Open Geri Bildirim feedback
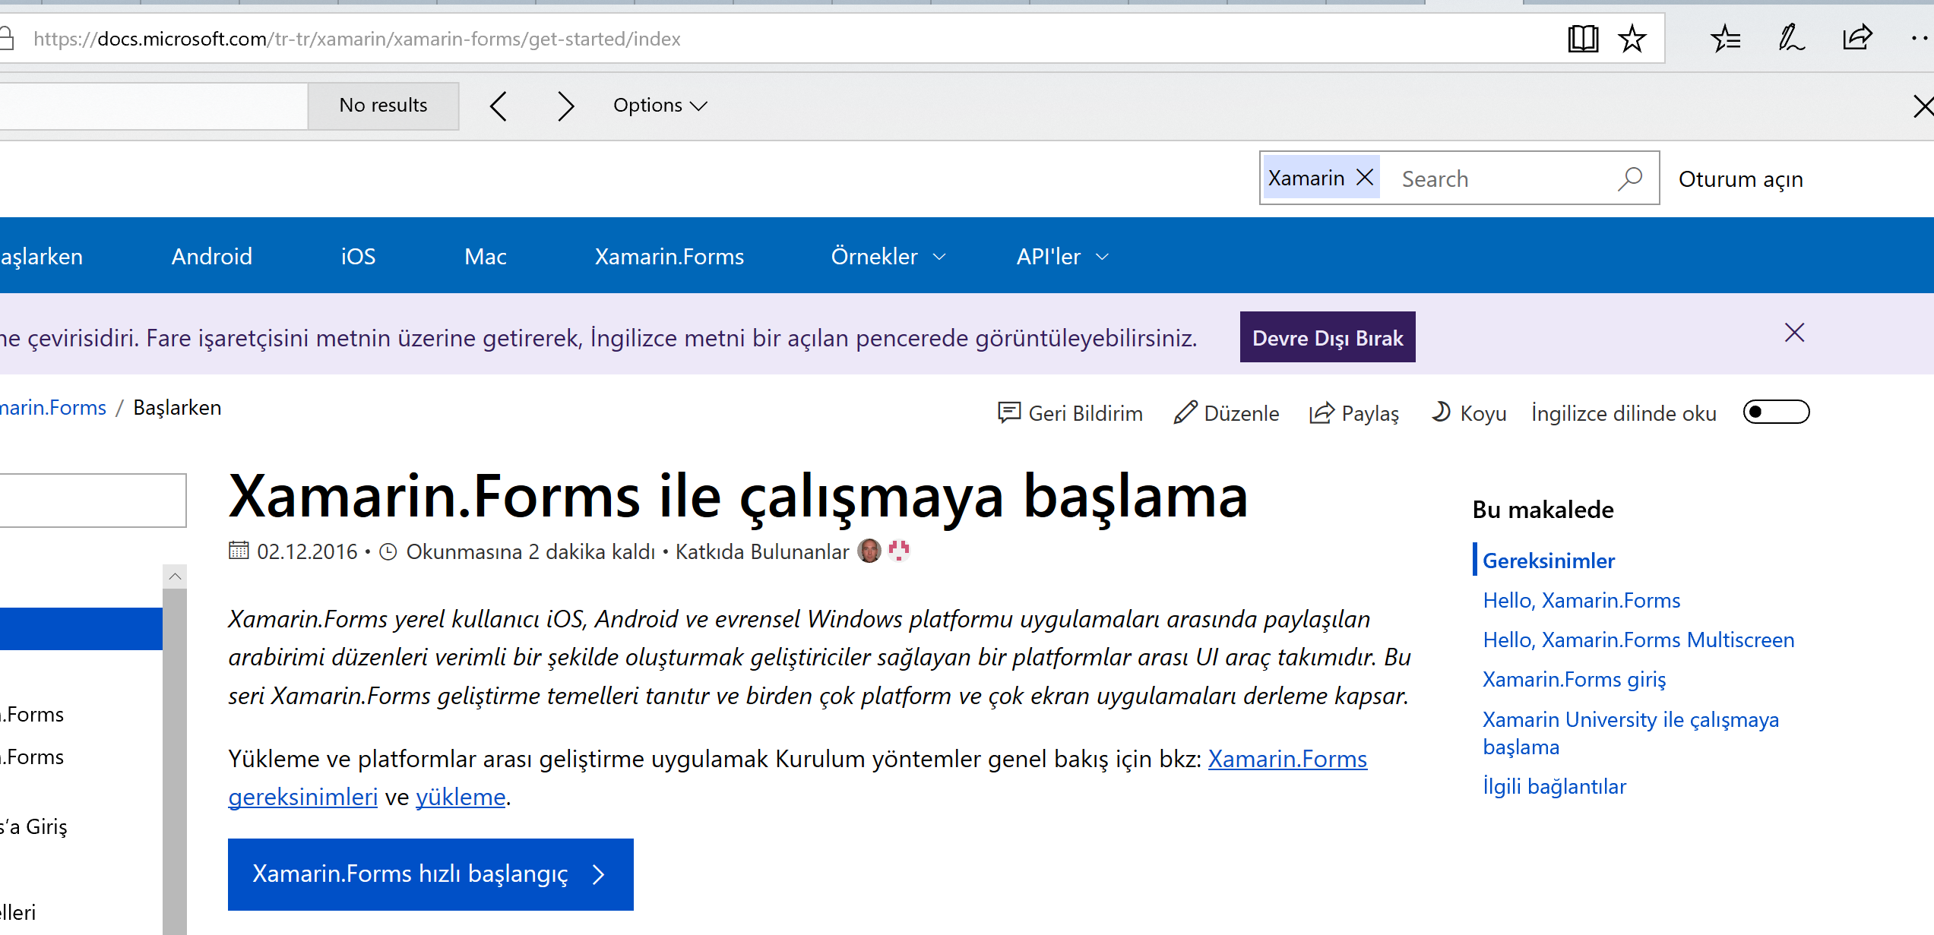Image resolution: width=1934 pixels, height=935 pixels. [x=1070, y=413]
